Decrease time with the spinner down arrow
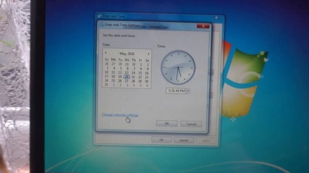 coord(188,92)
